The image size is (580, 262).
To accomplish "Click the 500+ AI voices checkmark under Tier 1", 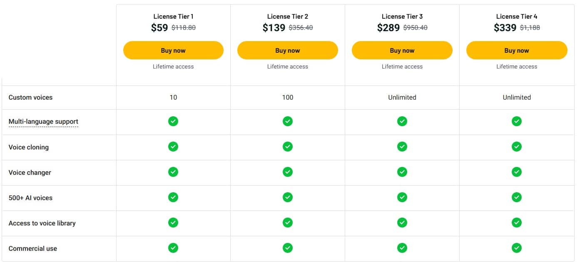I will click(x=173, y=198).
